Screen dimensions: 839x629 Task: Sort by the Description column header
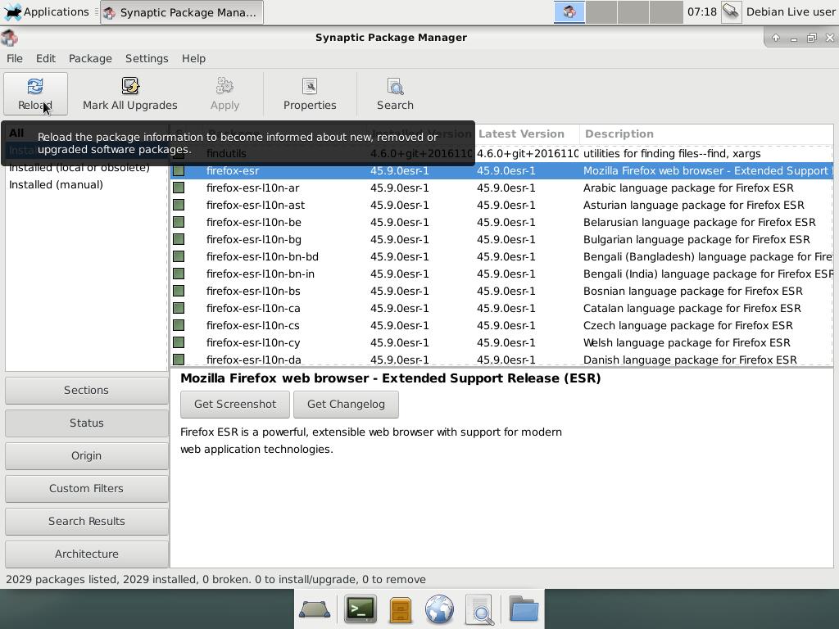click(x=705, y=133)
